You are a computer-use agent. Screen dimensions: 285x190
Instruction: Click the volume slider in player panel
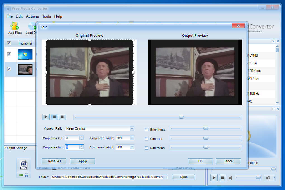pyautogui.click(x=248, y=177)
